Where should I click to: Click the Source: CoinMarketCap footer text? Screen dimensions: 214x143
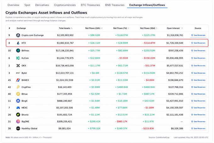159,137
